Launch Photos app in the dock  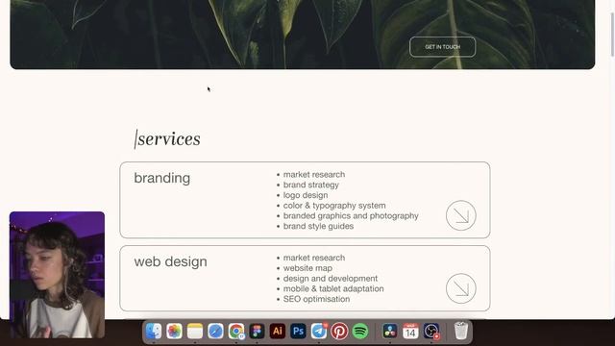(174, 331)
